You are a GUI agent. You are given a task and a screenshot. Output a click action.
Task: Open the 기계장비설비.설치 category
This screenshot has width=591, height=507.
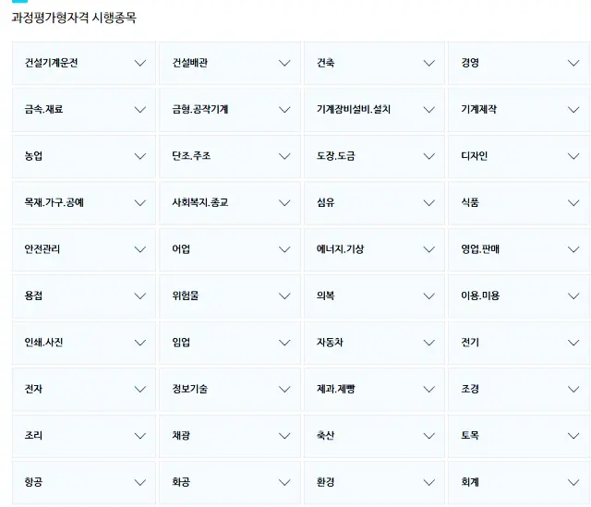pyautogui.click(x=374, y=110)
